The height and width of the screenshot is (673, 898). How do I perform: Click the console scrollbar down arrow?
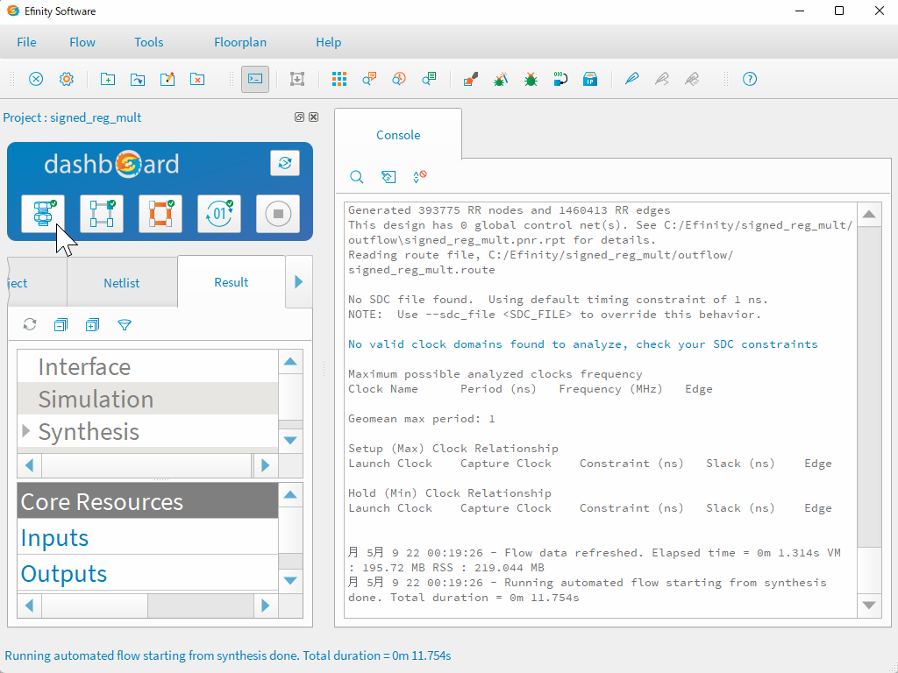pos(869,606)
